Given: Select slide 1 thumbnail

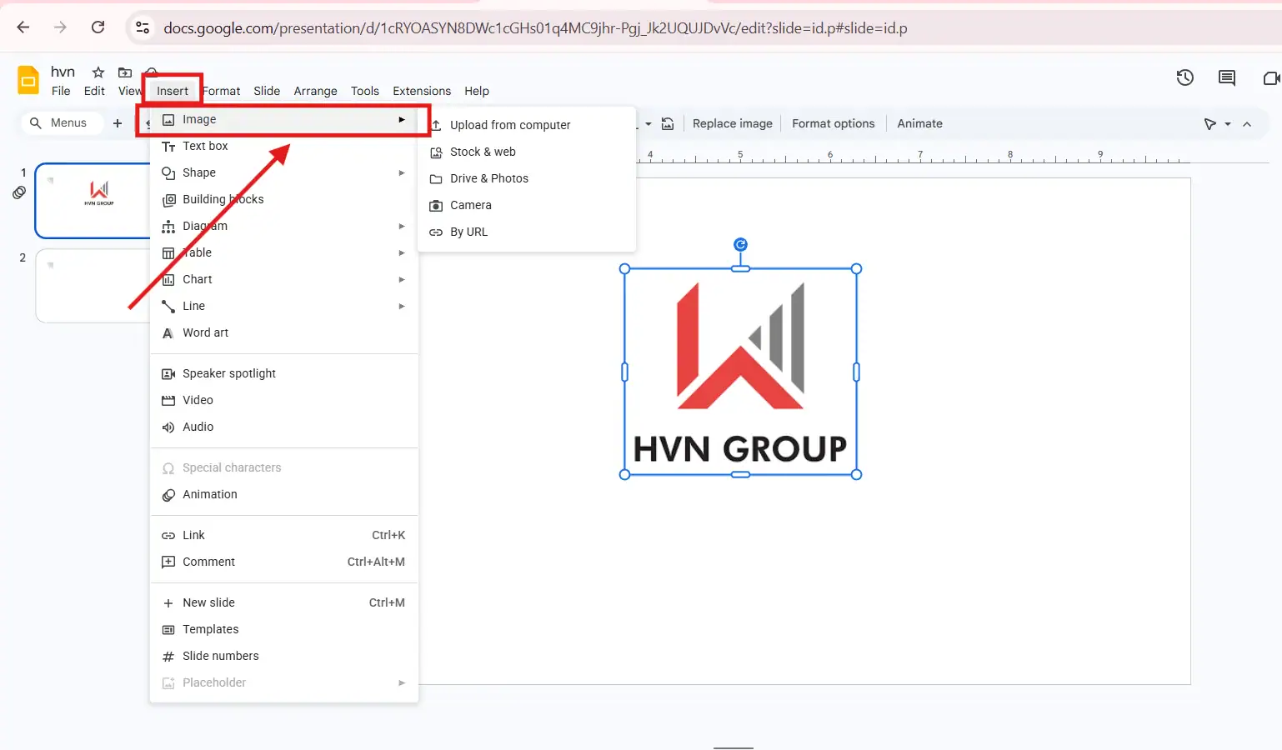Looking at the screenshot, I should [93, 201].
